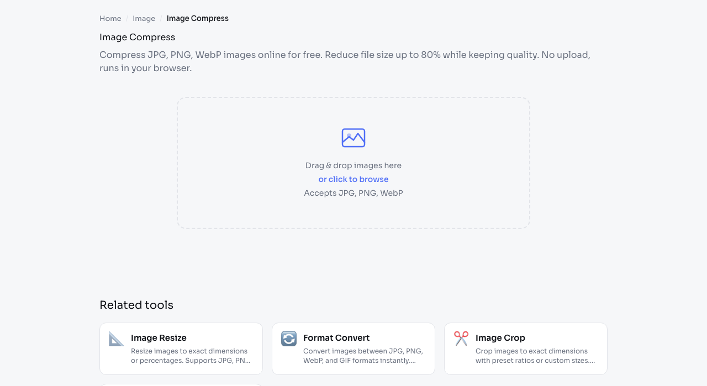Select the Image Compress breadcrumb item
The image size is (707, 386).
tap(198, 18)
